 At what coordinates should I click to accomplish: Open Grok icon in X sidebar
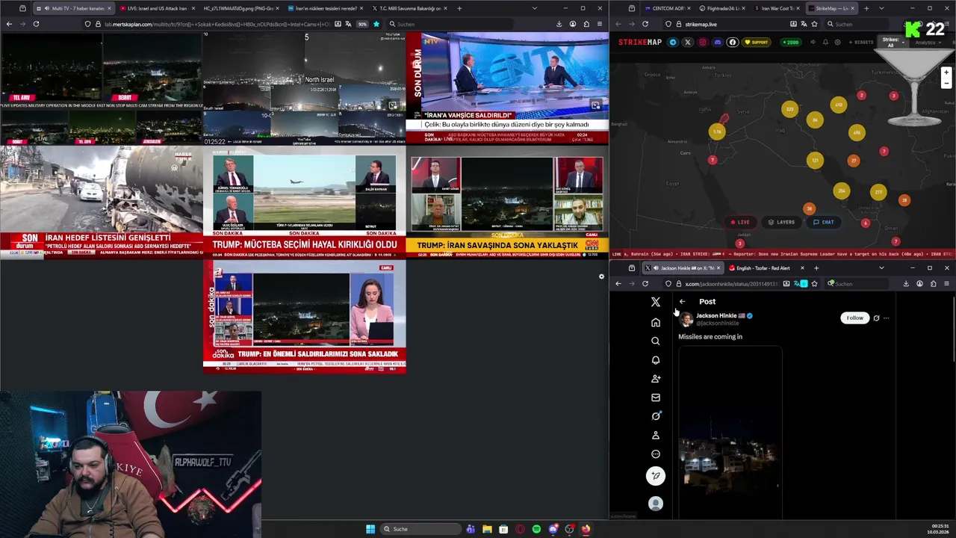point(656,416)
